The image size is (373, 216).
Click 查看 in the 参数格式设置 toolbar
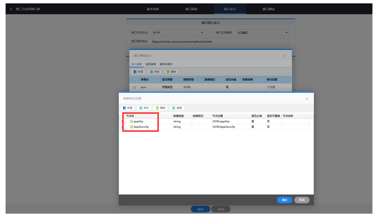point(177,108)
